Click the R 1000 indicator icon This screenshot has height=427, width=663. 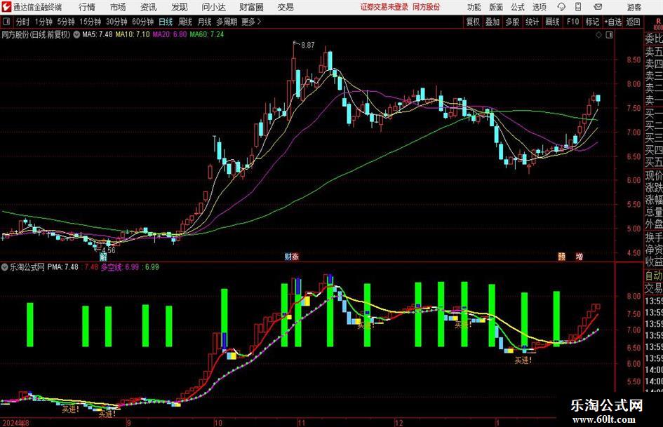click(658, 24)
